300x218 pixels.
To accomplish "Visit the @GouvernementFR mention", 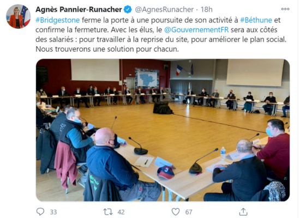I will [x=196, y=30].
